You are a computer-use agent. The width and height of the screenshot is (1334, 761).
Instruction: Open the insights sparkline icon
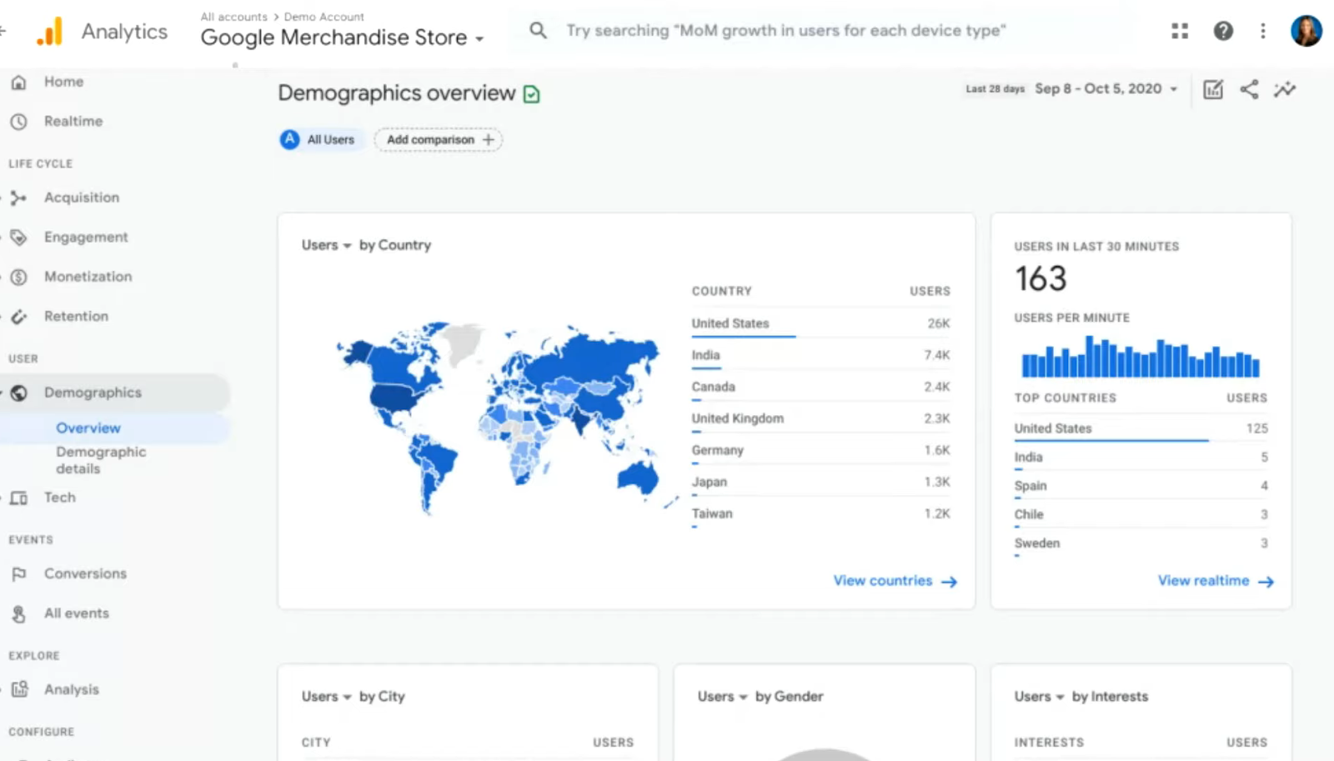click(1284, 89)
